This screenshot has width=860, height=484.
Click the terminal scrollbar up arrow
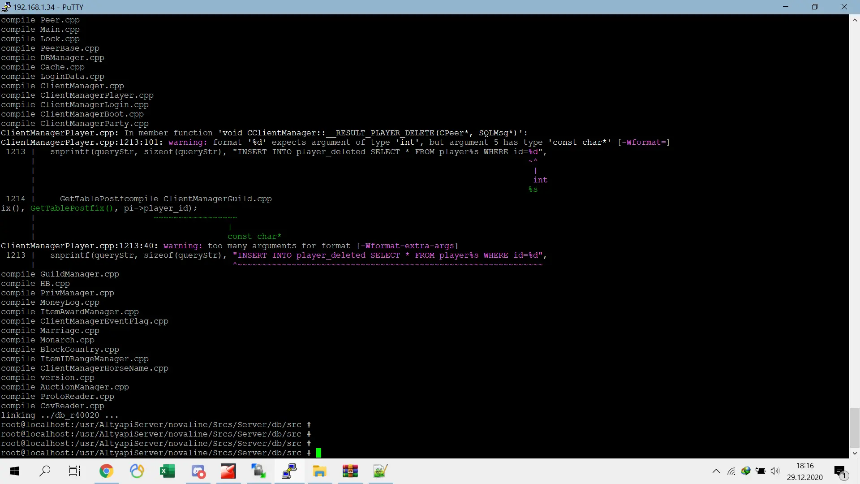click(x=855, y=20)
